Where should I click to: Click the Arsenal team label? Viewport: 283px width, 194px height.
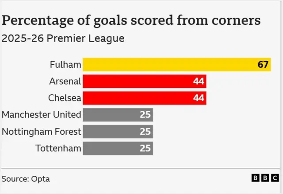click(65, 81)
